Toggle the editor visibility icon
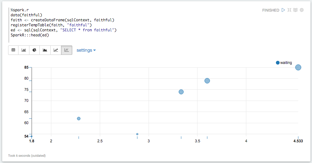The width and height of the screenshot is (312, 163). pyautogui.click(x=289, y=10)
